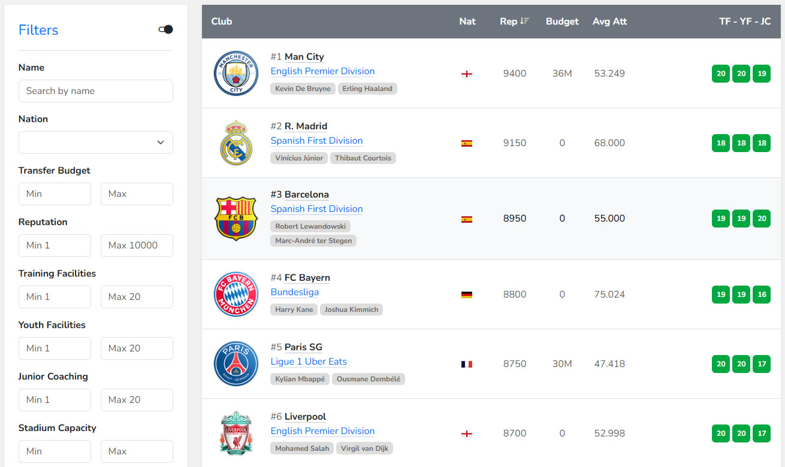Click Man City's green 19 junior coaching badge
This screenshot has height=467, width=785.
coord(762,74)
